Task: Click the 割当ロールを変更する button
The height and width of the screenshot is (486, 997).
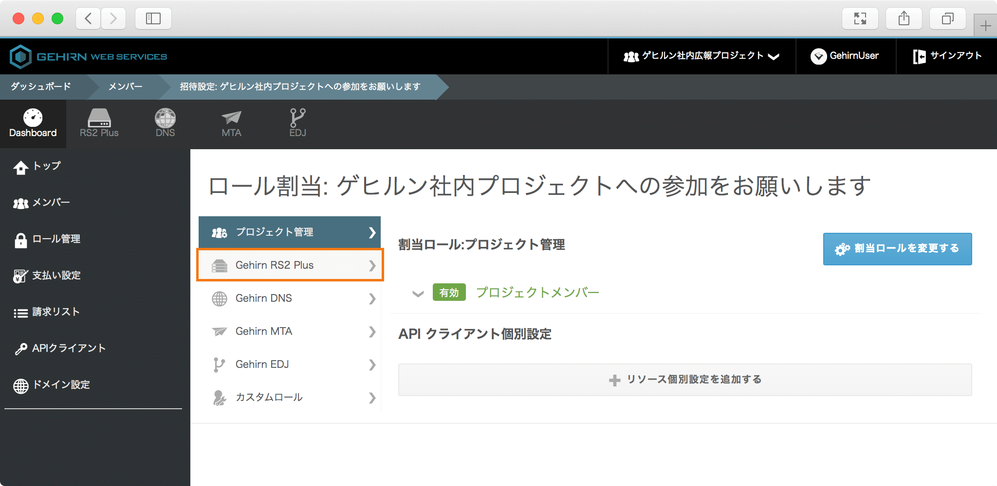Action: [x=897, y=249]
